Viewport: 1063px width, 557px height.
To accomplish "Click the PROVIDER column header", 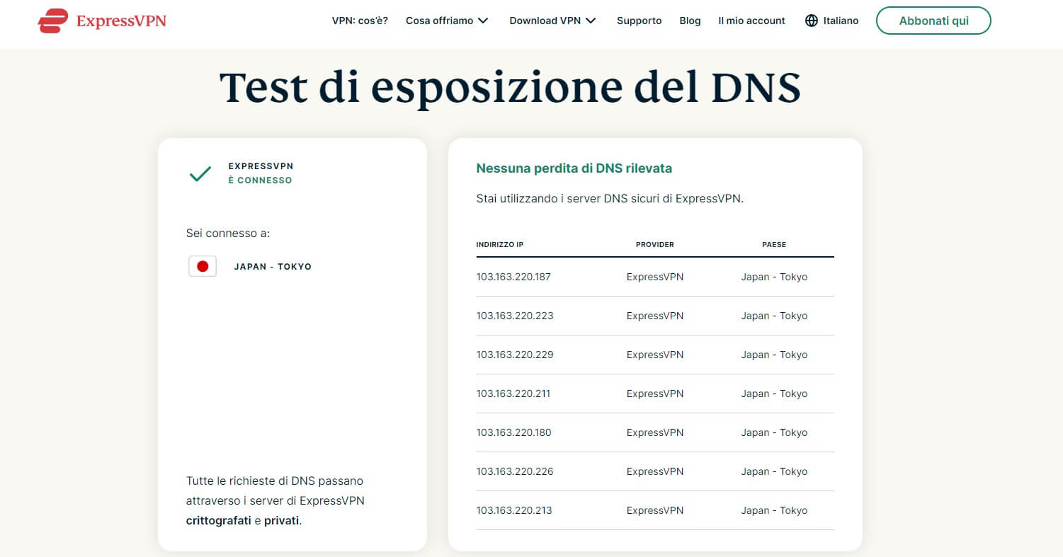I will [655, 244].
